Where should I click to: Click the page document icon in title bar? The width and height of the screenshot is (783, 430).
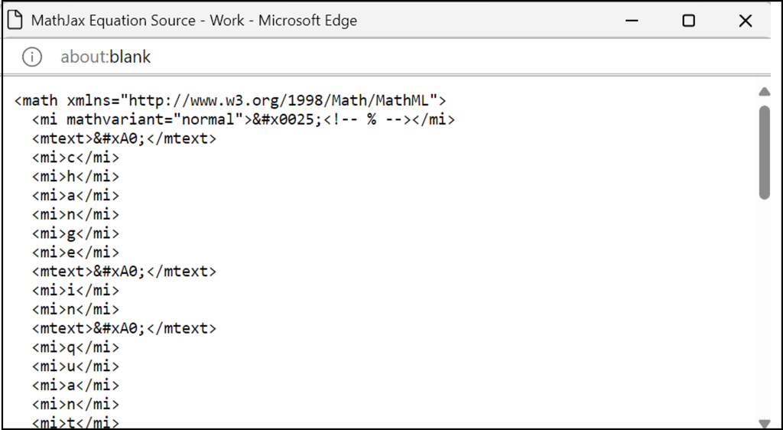pyautogui.click(x=15, y=21)
